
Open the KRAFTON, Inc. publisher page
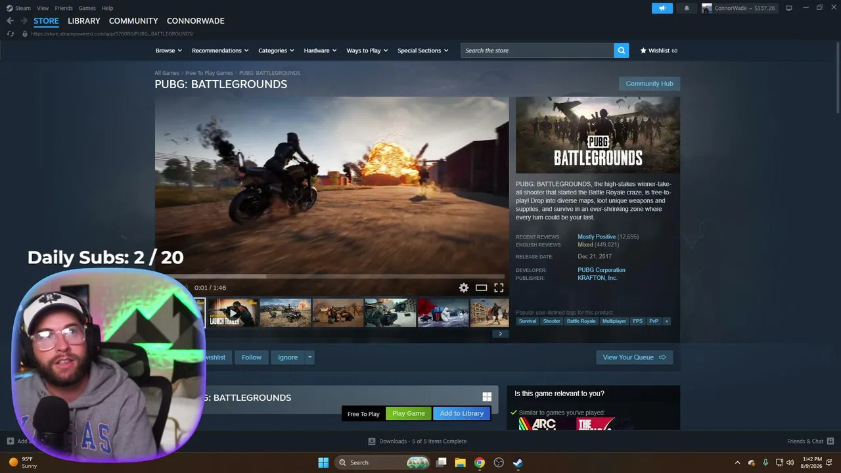pos(597,278)
